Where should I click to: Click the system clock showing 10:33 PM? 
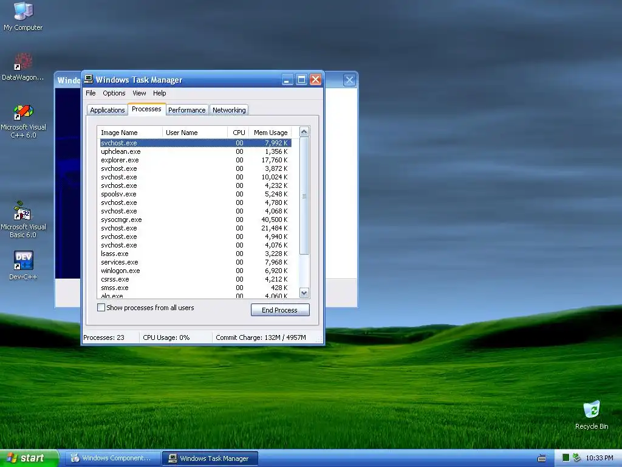pos(600,458)
